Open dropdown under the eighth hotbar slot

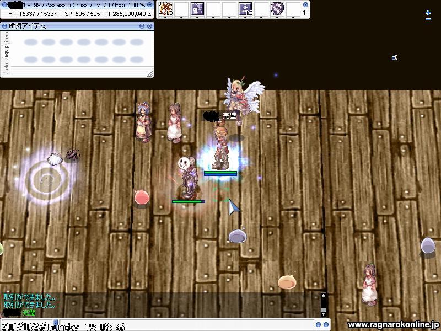[277, 18]
